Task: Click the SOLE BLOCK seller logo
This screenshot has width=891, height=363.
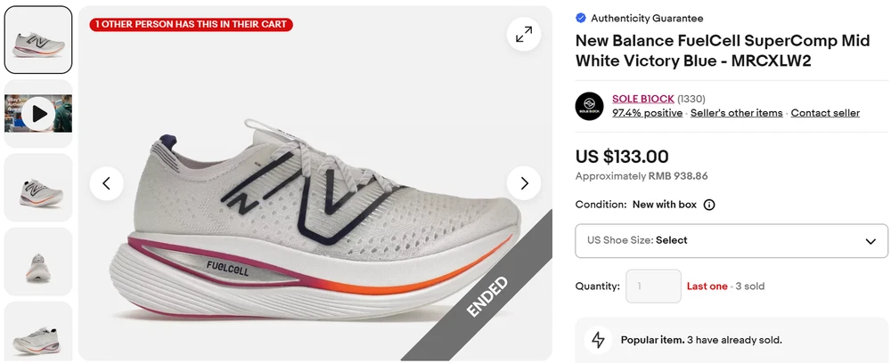Action: 589,106
